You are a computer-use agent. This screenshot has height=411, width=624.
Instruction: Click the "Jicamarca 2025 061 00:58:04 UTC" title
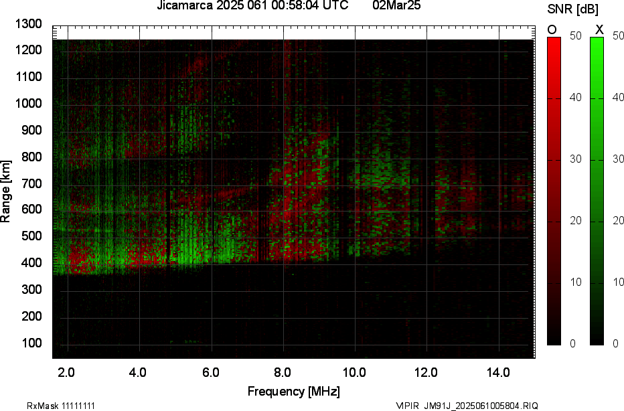(x=252, y=6)
